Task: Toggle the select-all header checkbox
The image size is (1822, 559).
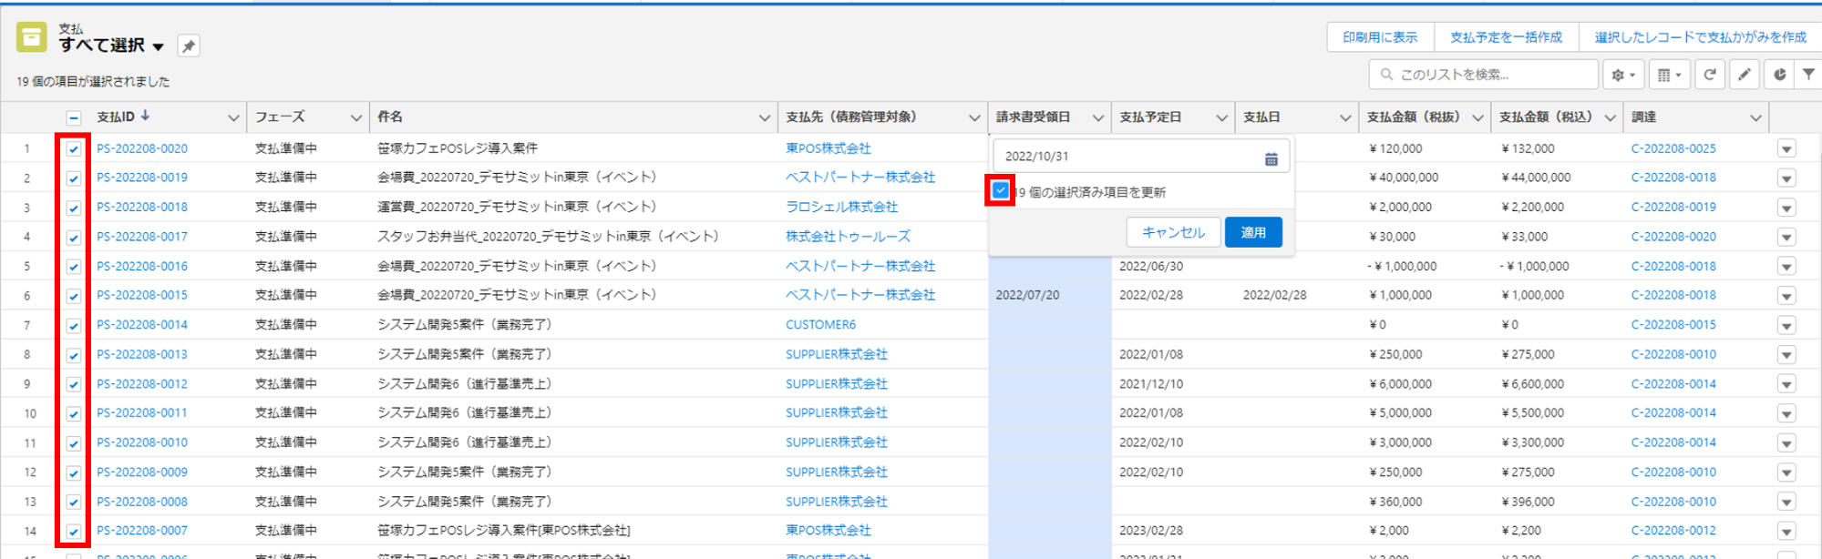Action: 74,117
